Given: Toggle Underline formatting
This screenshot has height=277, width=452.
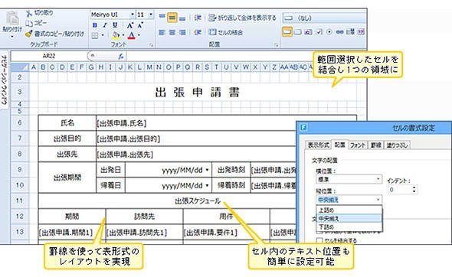Looking at the screenshot, I should tap(115, 25).
